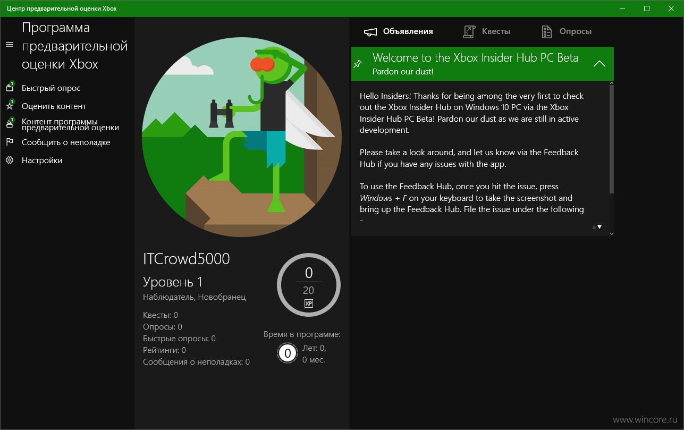This screenshot has height=430, width=684.
Task: Click the scrollbar up arrow in the announcement
Action: [x=612, y=83]
